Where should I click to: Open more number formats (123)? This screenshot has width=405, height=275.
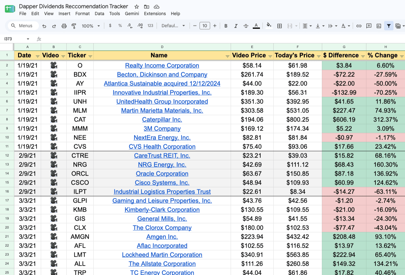tap(150, 26)
